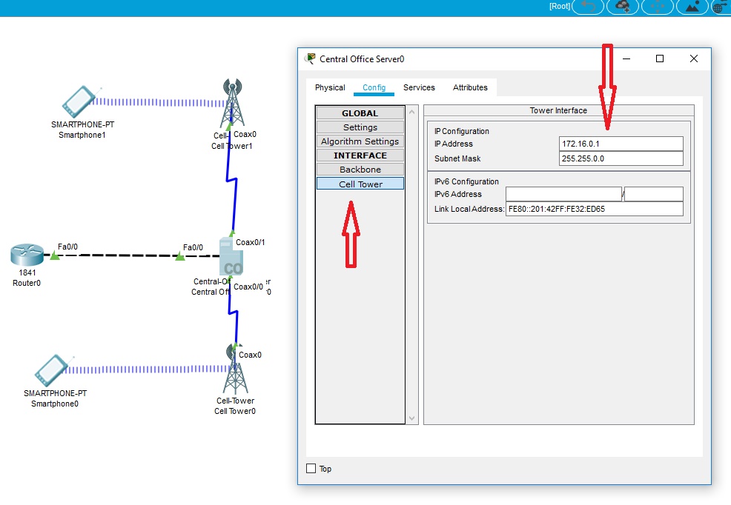The image size is (731, 505).
Task: Click the IP Address input field
Action: (621, 144)
